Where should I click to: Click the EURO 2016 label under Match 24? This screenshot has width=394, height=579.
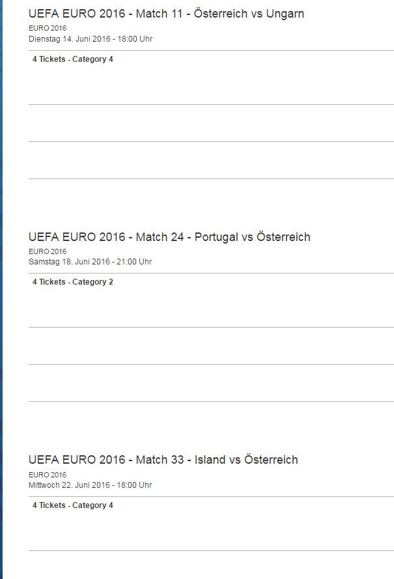(x=48, y=251)
